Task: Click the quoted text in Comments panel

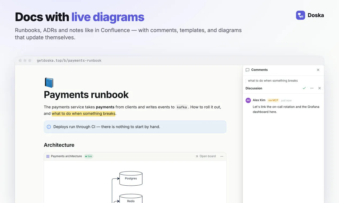Action: 273,81
